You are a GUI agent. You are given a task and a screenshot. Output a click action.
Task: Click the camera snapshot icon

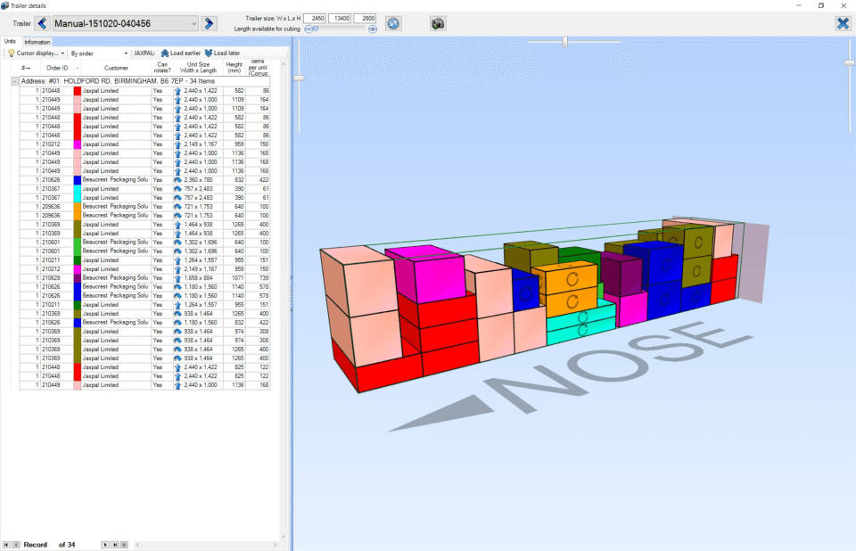[x=437, y=23]
